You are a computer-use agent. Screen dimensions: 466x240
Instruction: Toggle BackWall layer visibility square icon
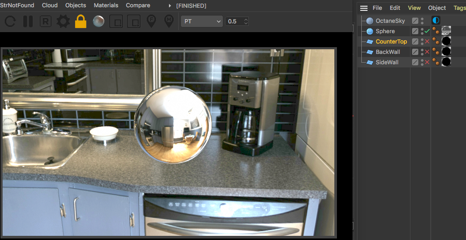[x=415, y=52]
